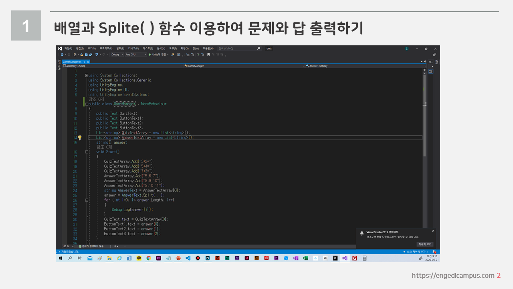Open the 편집(E) menu
Viewport: 513px width, 289px height.
(80, 48)
